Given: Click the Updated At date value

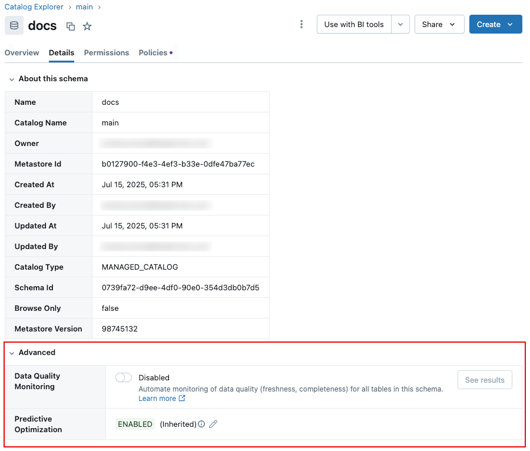Looking at the screenshot, I should [142, 225].
